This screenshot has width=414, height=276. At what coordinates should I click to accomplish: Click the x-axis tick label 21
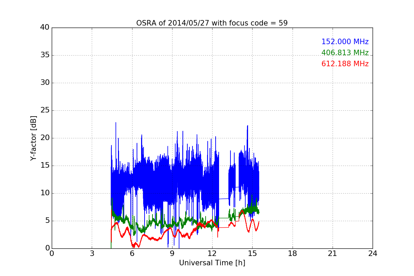333,254
